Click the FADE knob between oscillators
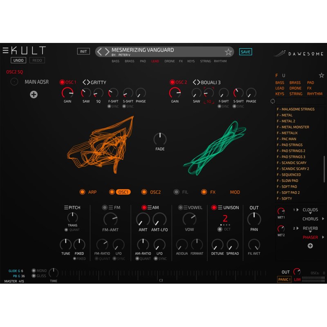 tap(160, 139)
